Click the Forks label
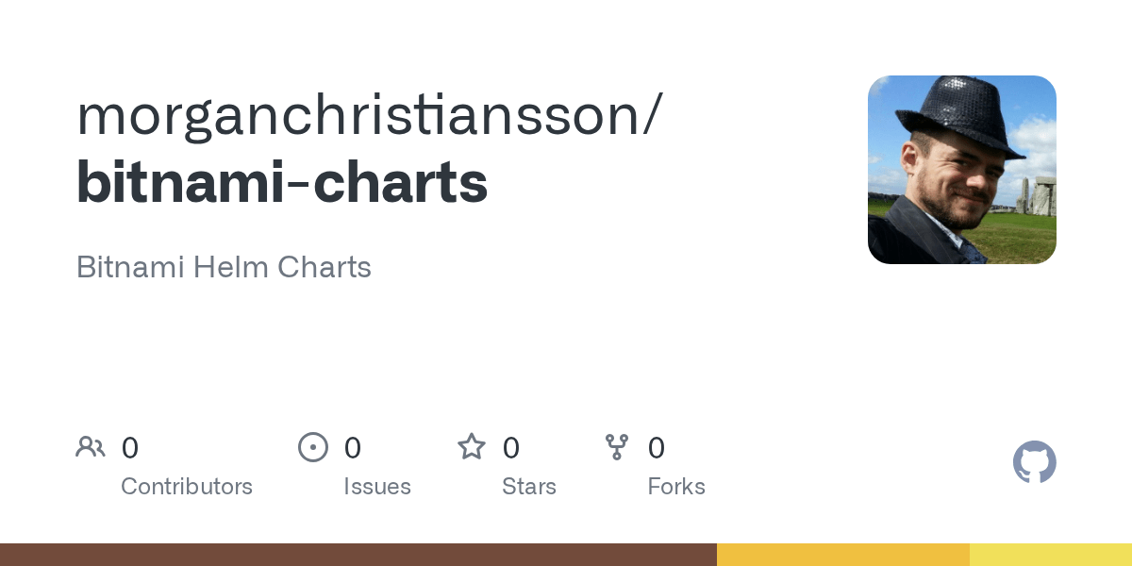This screenshot has height=566, width=1132. coord(676,487)
